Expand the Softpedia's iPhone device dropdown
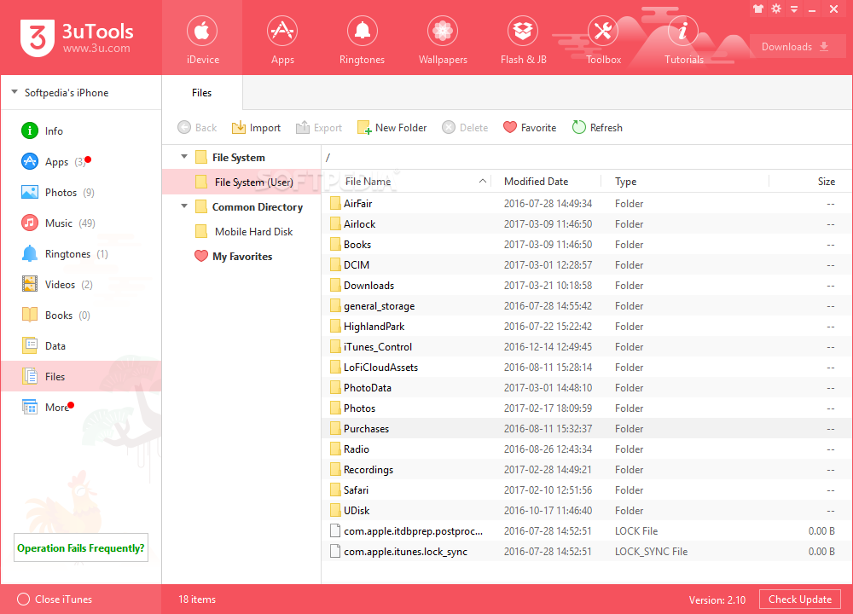 tap(15, 92)
